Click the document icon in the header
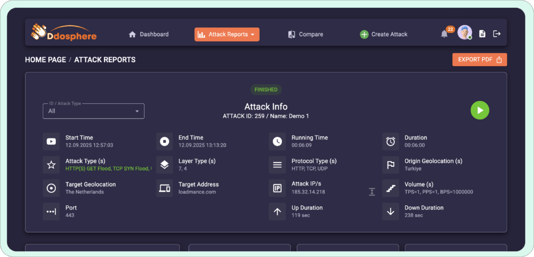Viewport: 534px width, 257px height. coord(482,34)
